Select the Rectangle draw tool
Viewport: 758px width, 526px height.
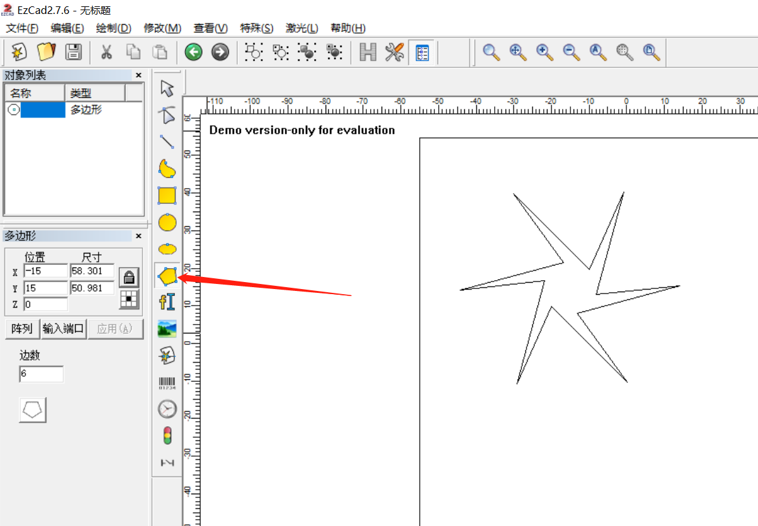(x=167, y=196)
